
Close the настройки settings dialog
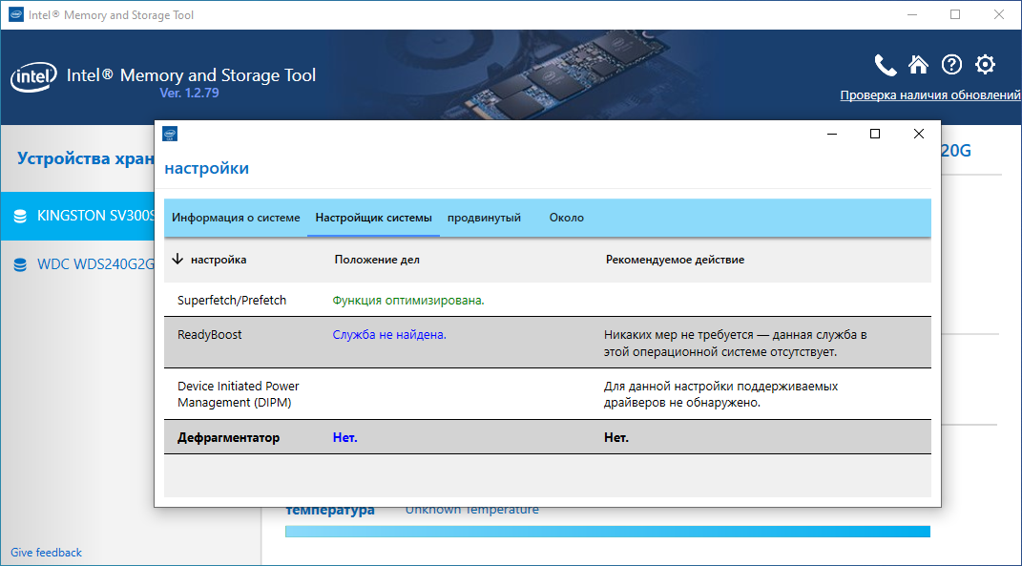[918, 134]
